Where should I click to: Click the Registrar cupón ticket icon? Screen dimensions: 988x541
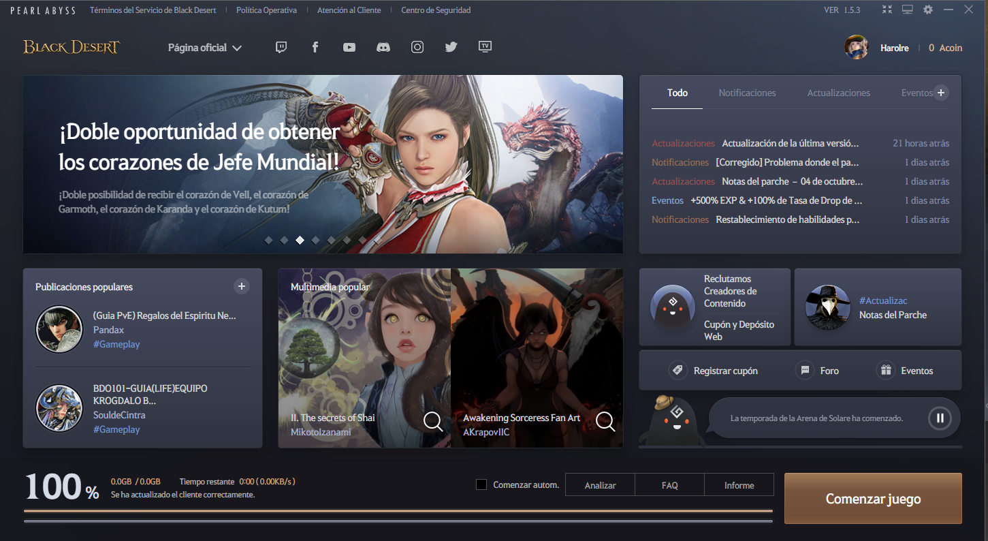(x=678, y=370)
